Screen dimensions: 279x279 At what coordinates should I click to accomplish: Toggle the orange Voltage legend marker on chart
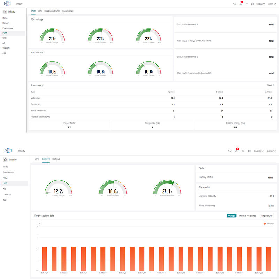(265, 223)
